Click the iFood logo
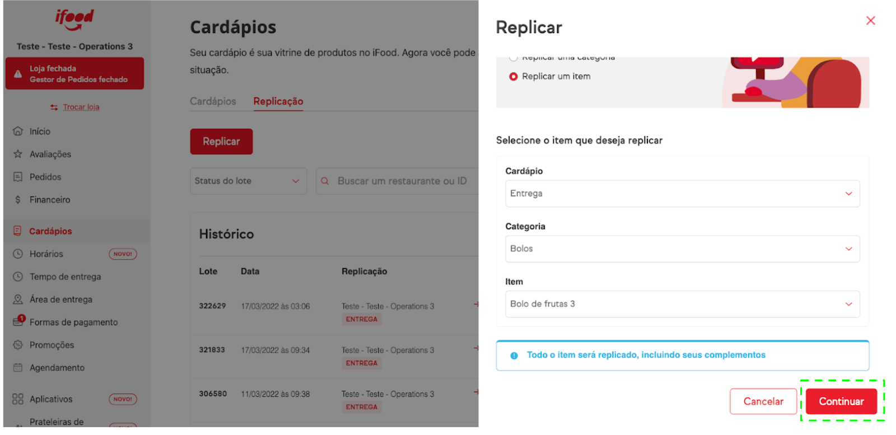This screenshot has height=435, width=896. (x=74, y=19)
